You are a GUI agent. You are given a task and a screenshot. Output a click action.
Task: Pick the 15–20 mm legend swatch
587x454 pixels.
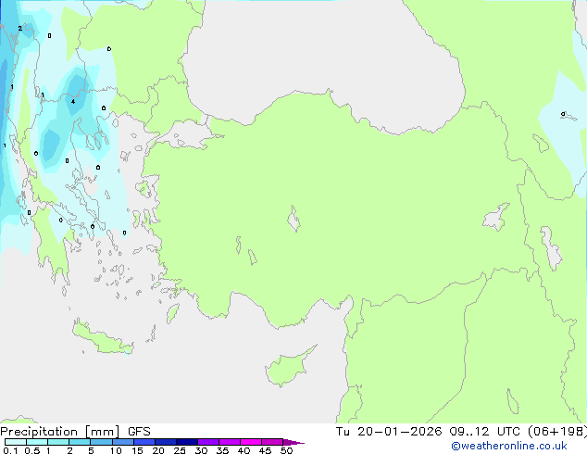pyautogui.click(x=144, y=442)
